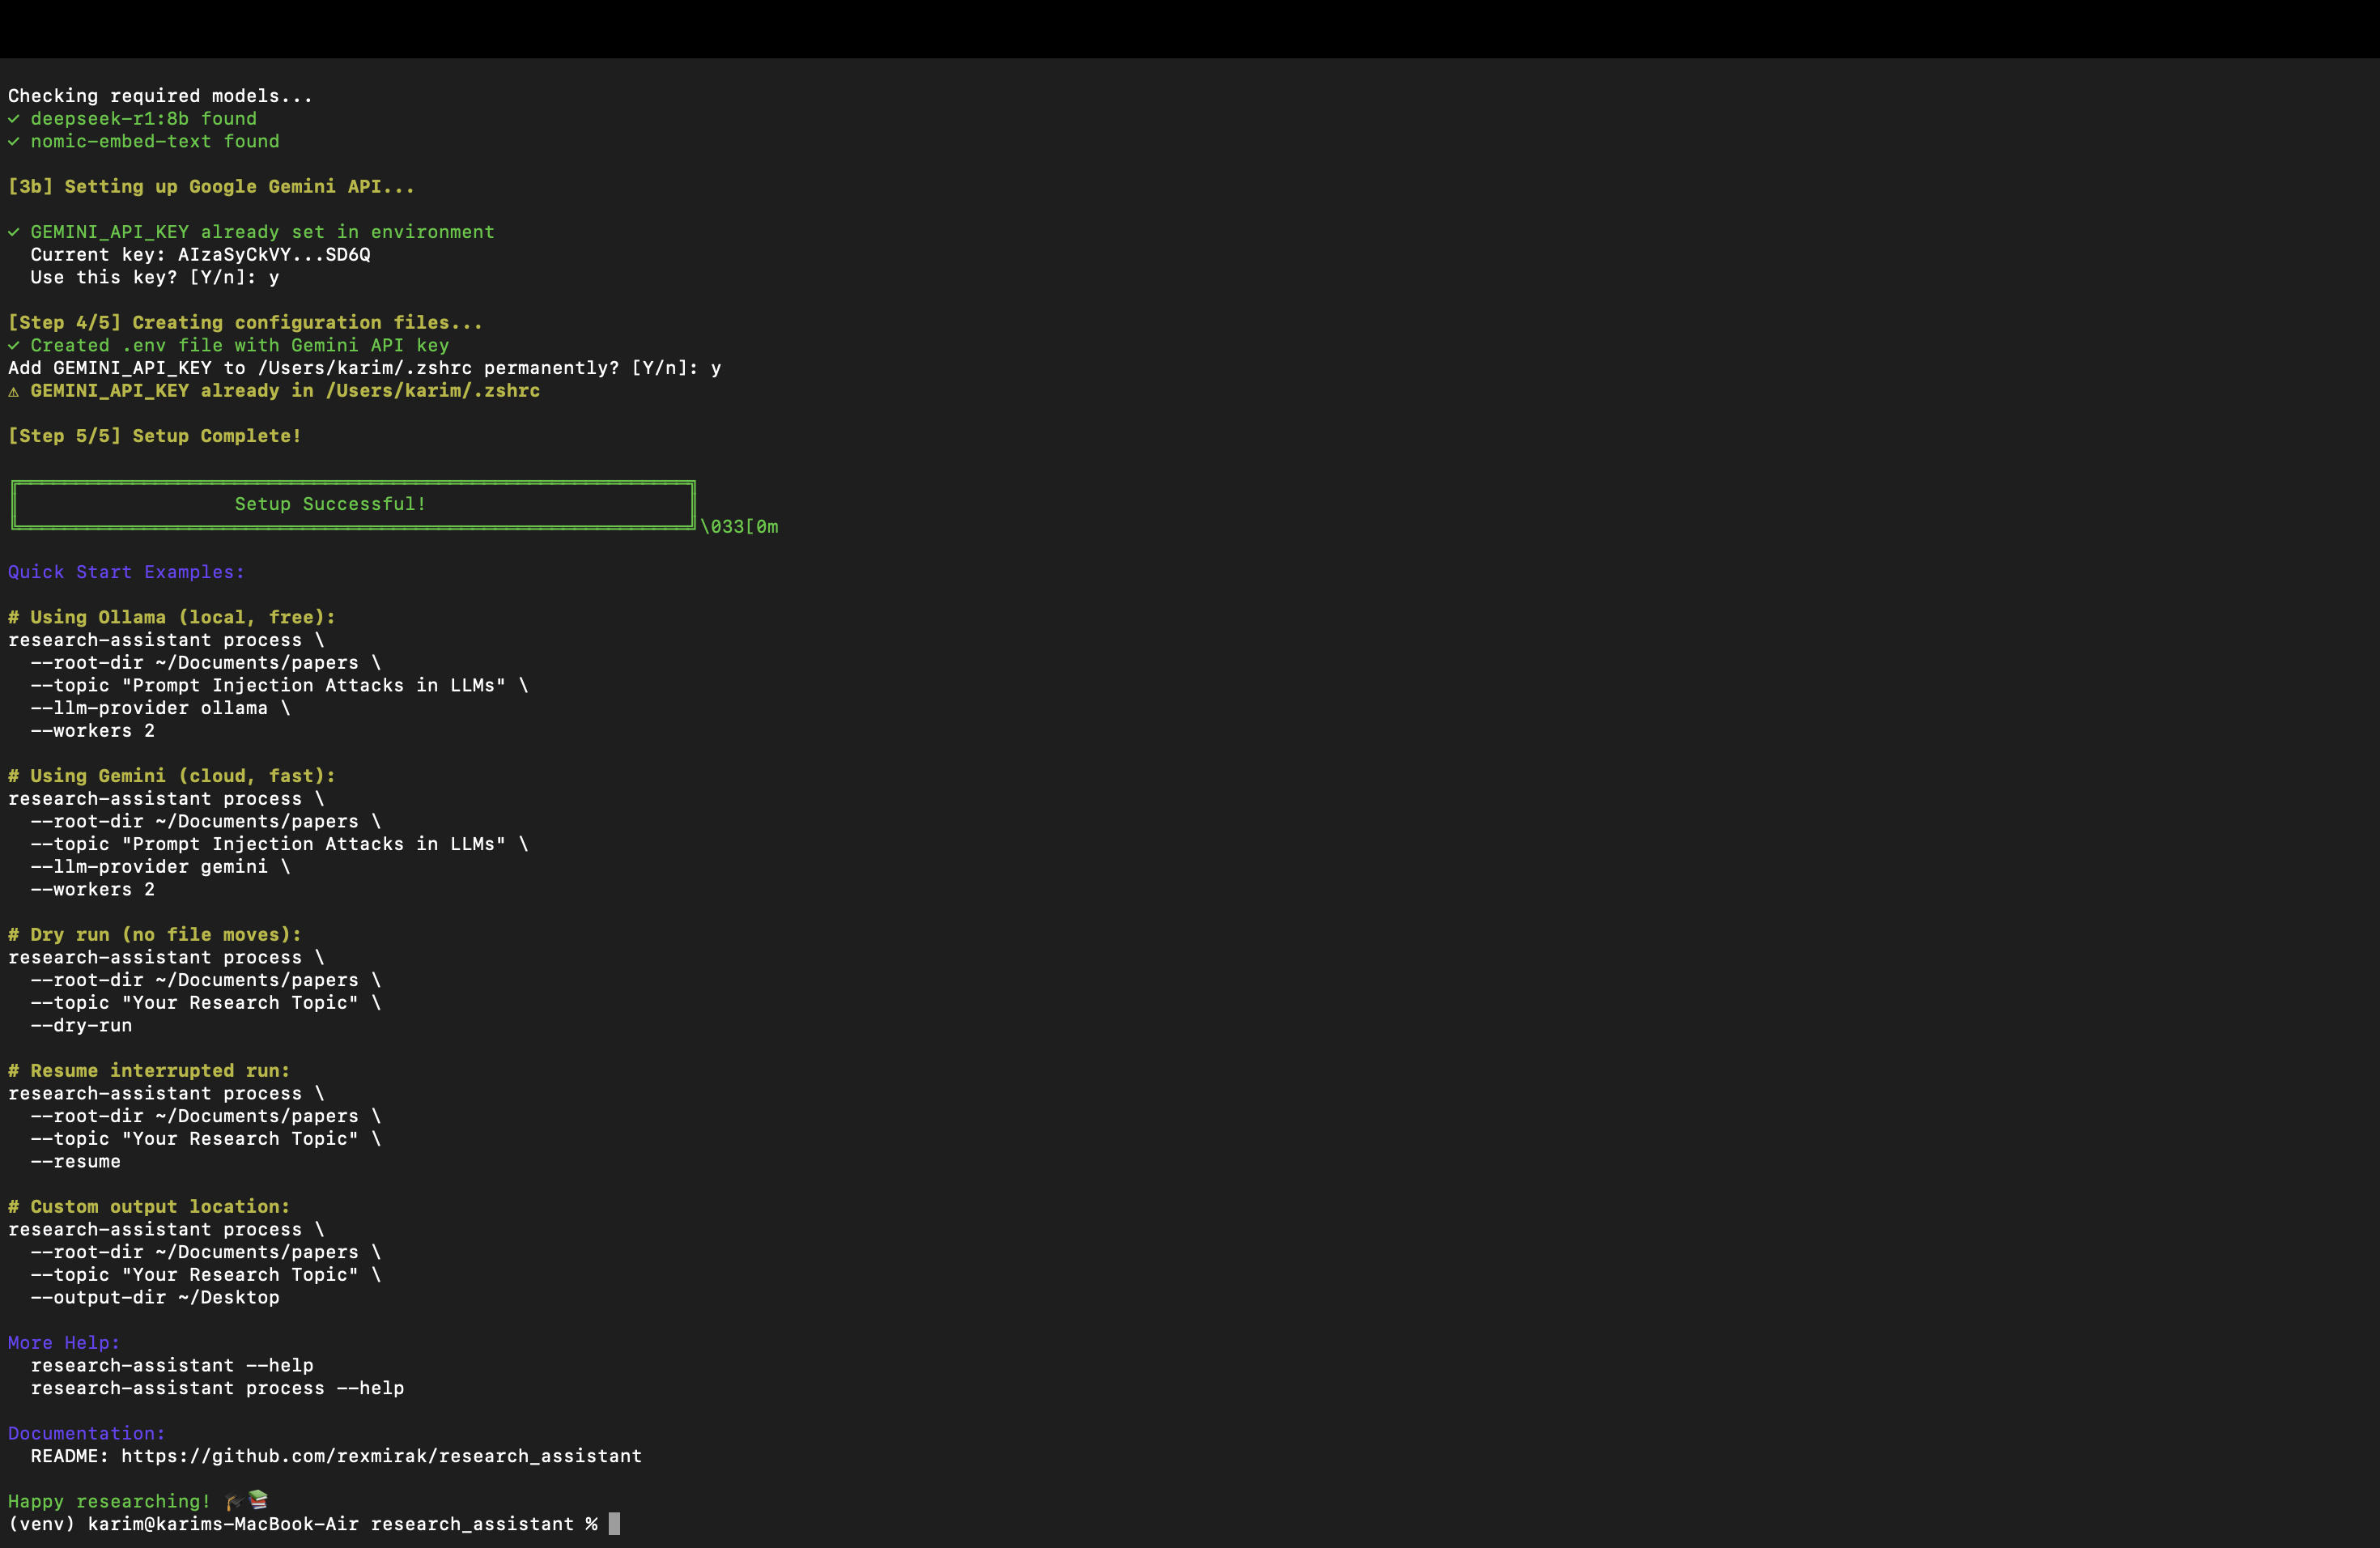Click the checkmark beside deepseek-r1:8b found
The height and width of the screenshot is (1548, 2380).
tap(14, 119)
